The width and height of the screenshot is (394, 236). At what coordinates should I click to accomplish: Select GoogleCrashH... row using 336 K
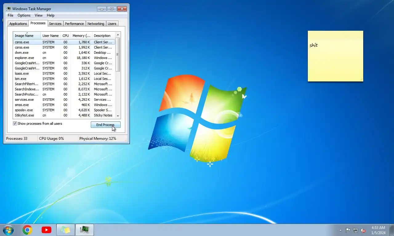(64, 63)
